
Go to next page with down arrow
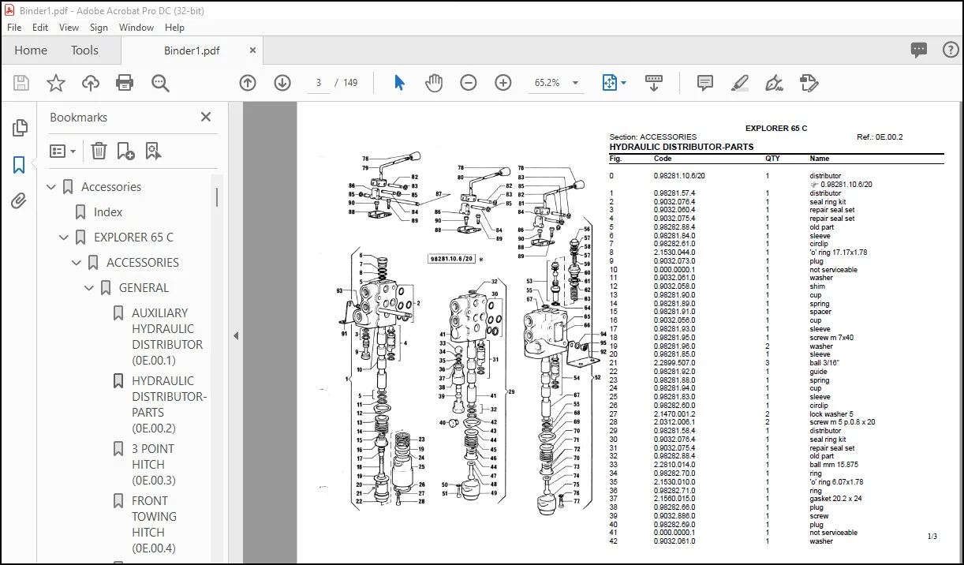point(282,83)
